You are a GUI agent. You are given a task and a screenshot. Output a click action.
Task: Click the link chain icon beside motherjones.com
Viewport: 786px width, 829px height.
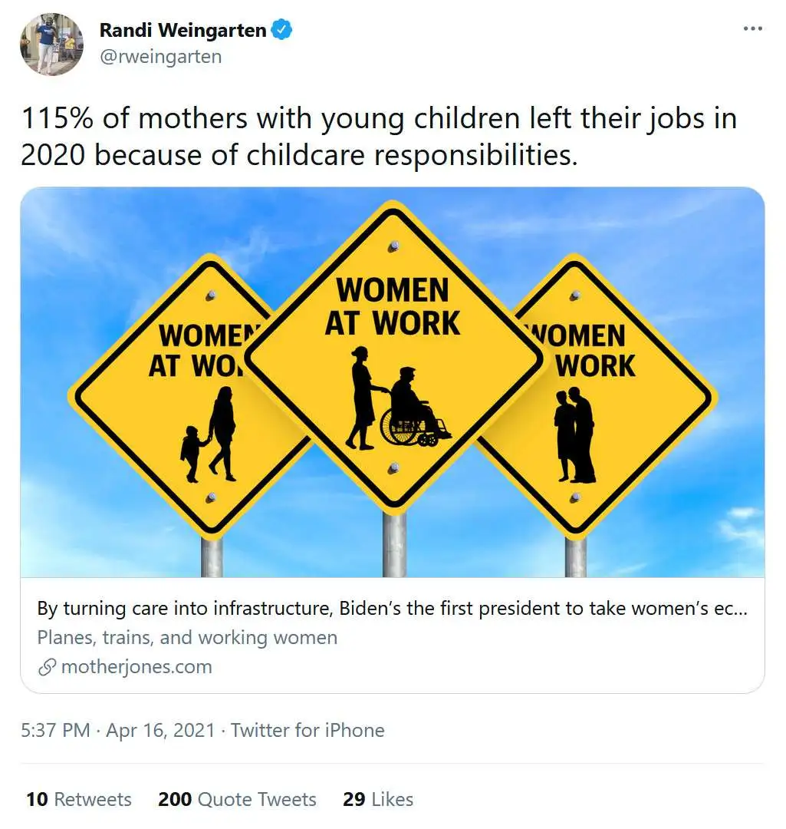(x=47, y=667)
